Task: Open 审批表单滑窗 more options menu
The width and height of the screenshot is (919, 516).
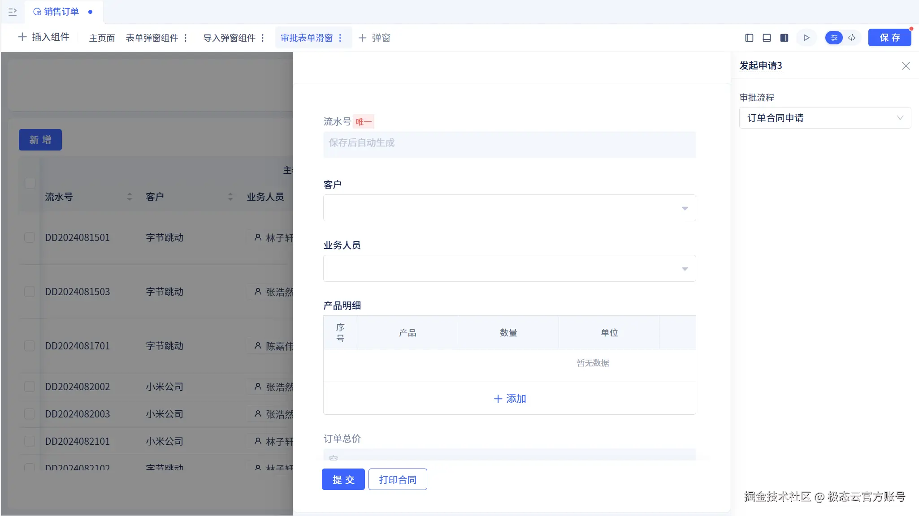Action: pyautogui.click(x=340, y=38)
